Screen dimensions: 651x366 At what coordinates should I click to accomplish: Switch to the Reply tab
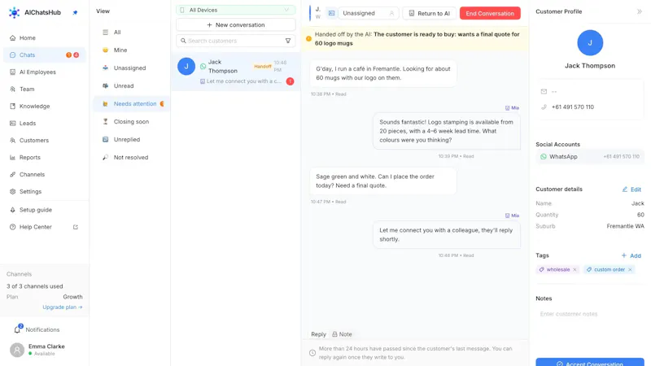318,334
